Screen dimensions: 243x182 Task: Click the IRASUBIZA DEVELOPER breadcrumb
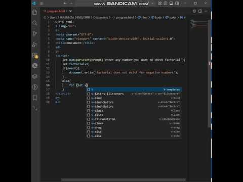pyautogui.click(x=75, y=18)
